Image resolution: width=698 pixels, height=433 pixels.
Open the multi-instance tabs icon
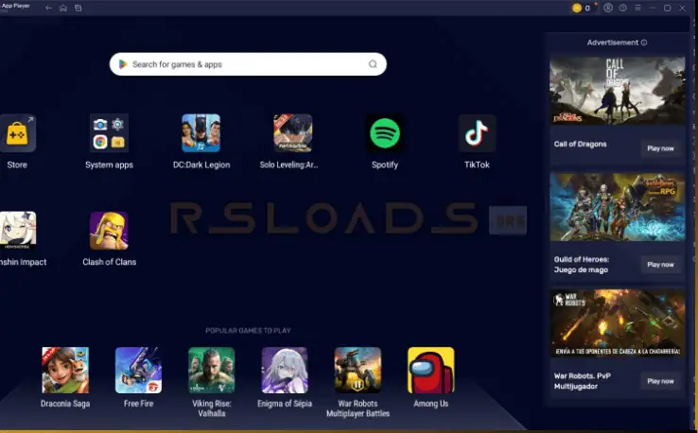[x=78, y=8]
